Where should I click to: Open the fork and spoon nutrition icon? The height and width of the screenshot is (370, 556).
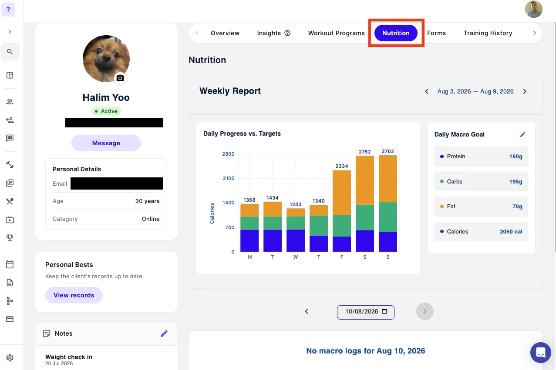10,201
